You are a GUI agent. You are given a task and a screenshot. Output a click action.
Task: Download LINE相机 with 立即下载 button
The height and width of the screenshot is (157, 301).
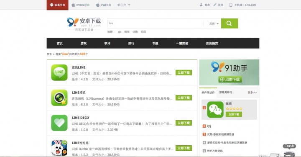184,98
